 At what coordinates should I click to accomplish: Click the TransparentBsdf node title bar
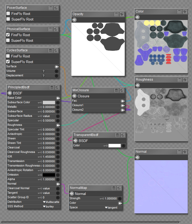93,135
